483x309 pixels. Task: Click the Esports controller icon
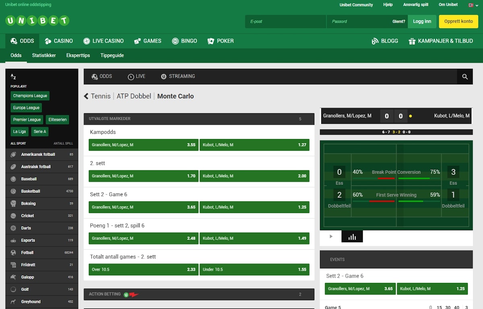tap(13, 240)
